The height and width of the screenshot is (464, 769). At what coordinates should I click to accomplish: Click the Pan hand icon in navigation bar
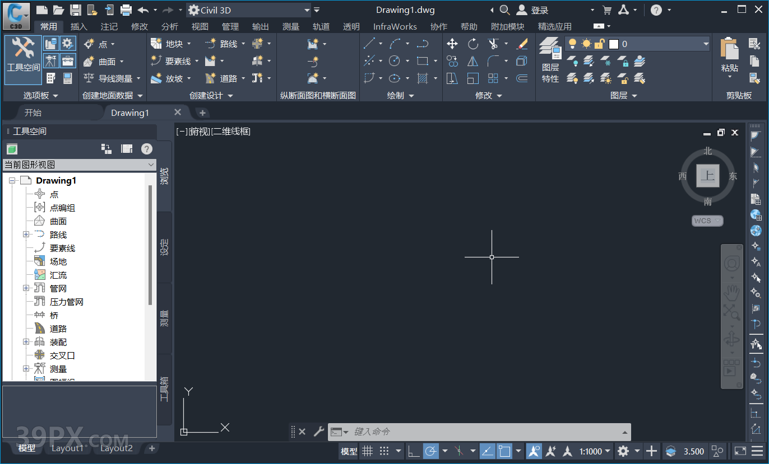731,292
